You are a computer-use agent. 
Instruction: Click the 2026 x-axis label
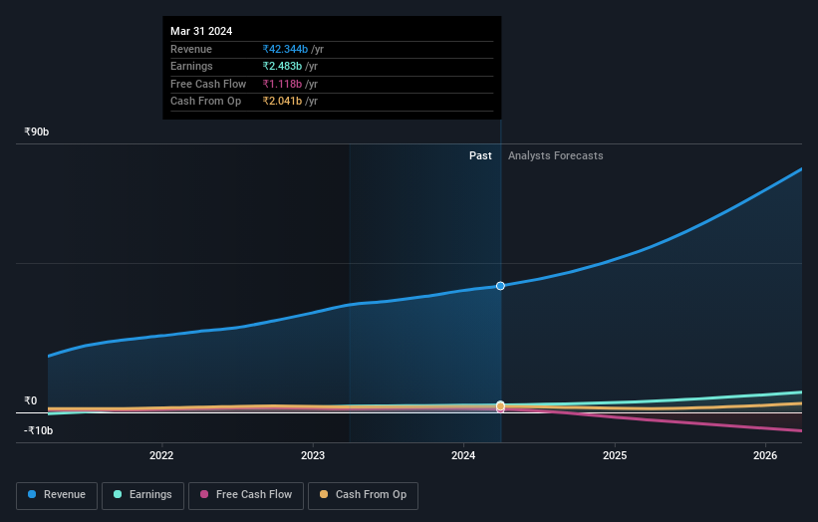(x=765, y=455)
